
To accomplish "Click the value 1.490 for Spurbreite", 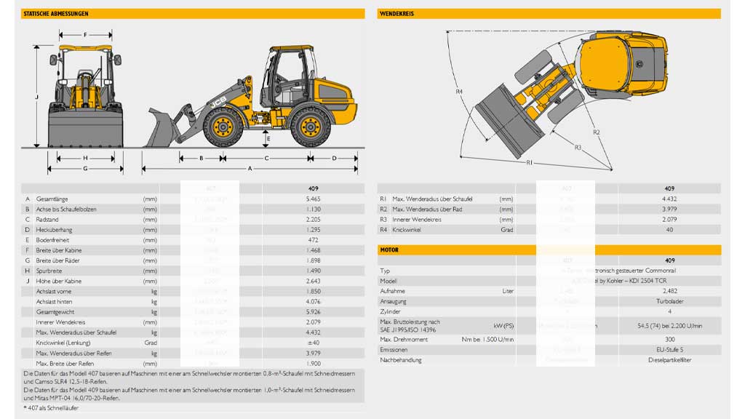I will 313,271.
